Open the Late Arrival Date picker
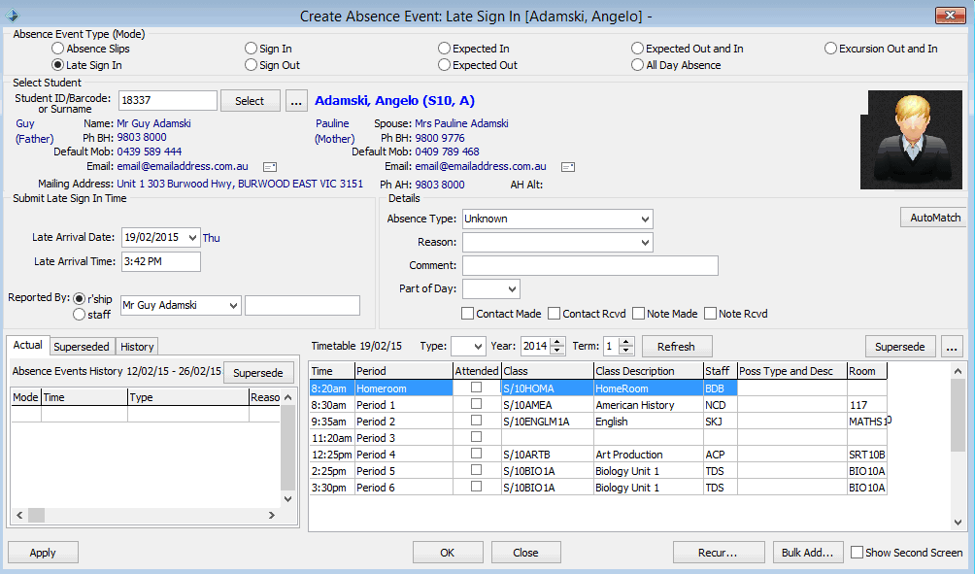 (192, 238)
